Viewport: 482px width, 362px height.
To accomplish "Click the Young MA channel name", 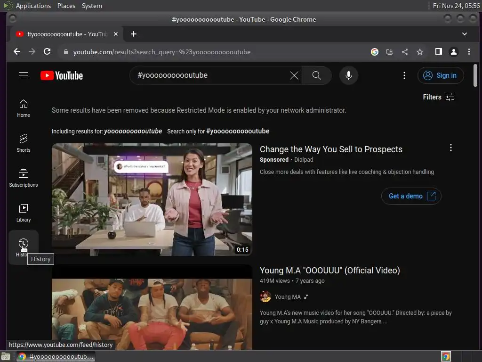I will [288, 297].
